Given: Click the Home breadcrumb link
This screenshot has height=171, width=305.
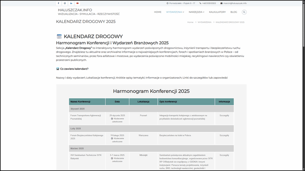Looking at the screenshot, I should (x=190, y=22).
